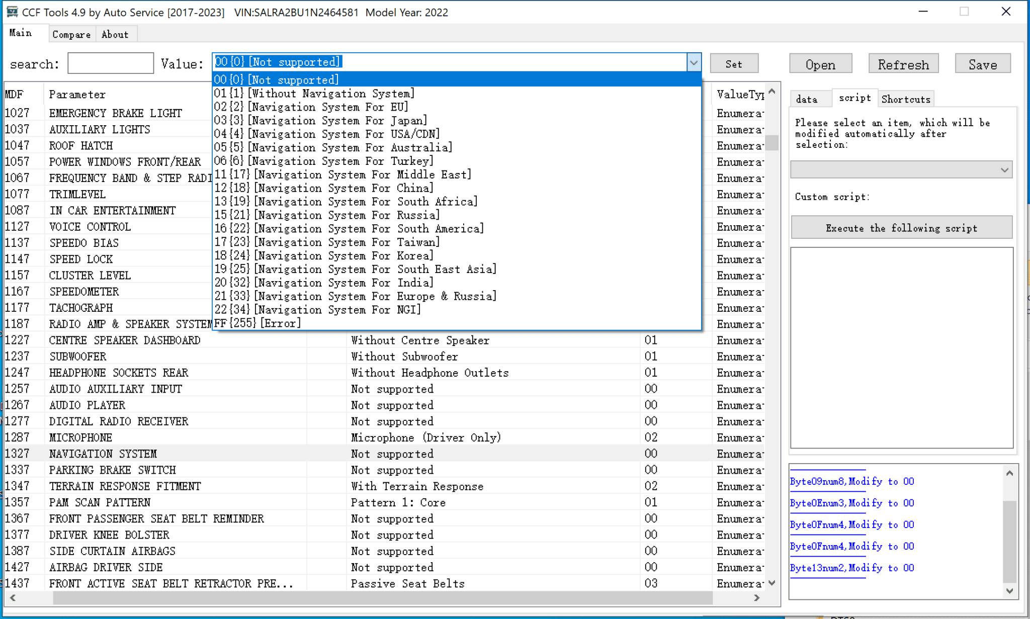
Task: Click the Save button
Action: point(982,63)
